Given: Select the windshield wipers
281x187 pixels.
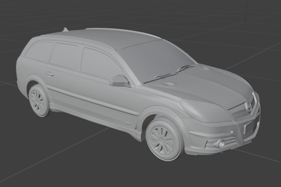Looking at the screenshot, I should [x=174, y=72].
